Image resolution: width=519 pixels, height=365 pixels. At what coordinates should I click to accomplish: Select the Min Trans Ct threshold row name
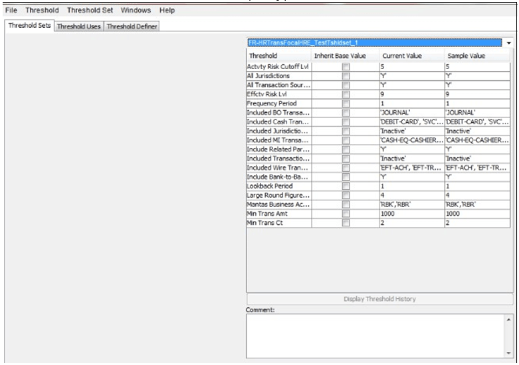point(279,223)
